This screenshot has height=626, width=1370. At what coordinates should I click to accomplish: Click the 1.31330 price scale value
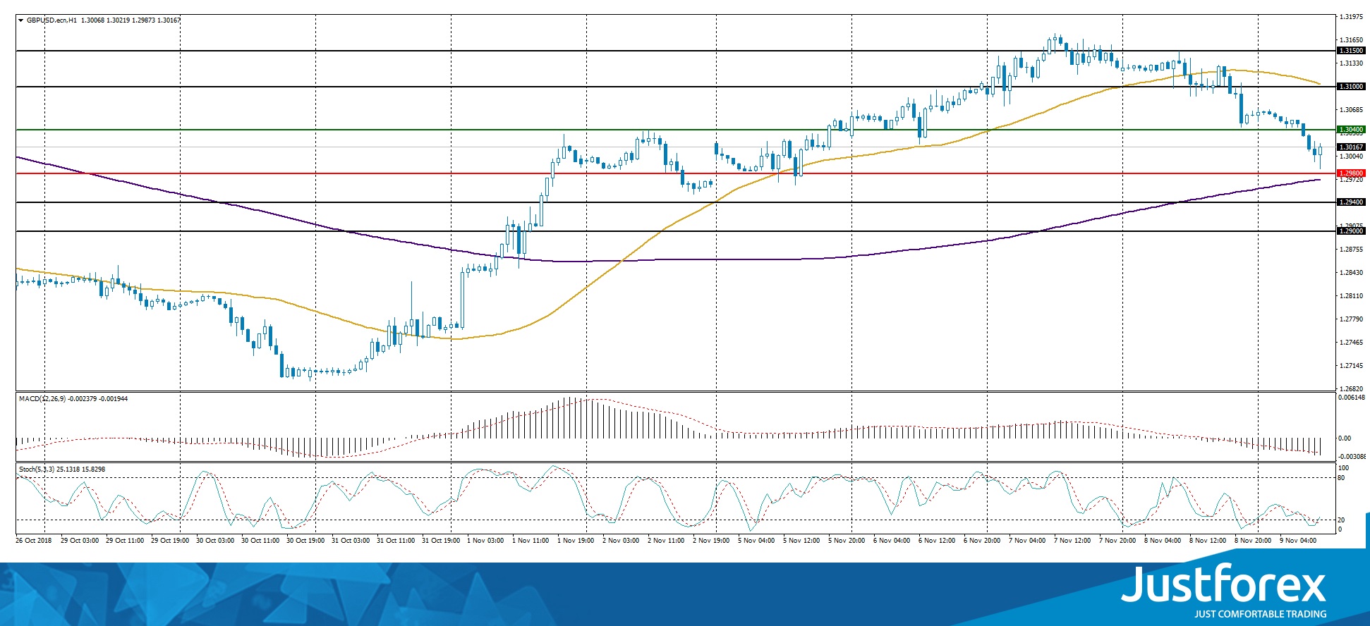point(1351,63)
